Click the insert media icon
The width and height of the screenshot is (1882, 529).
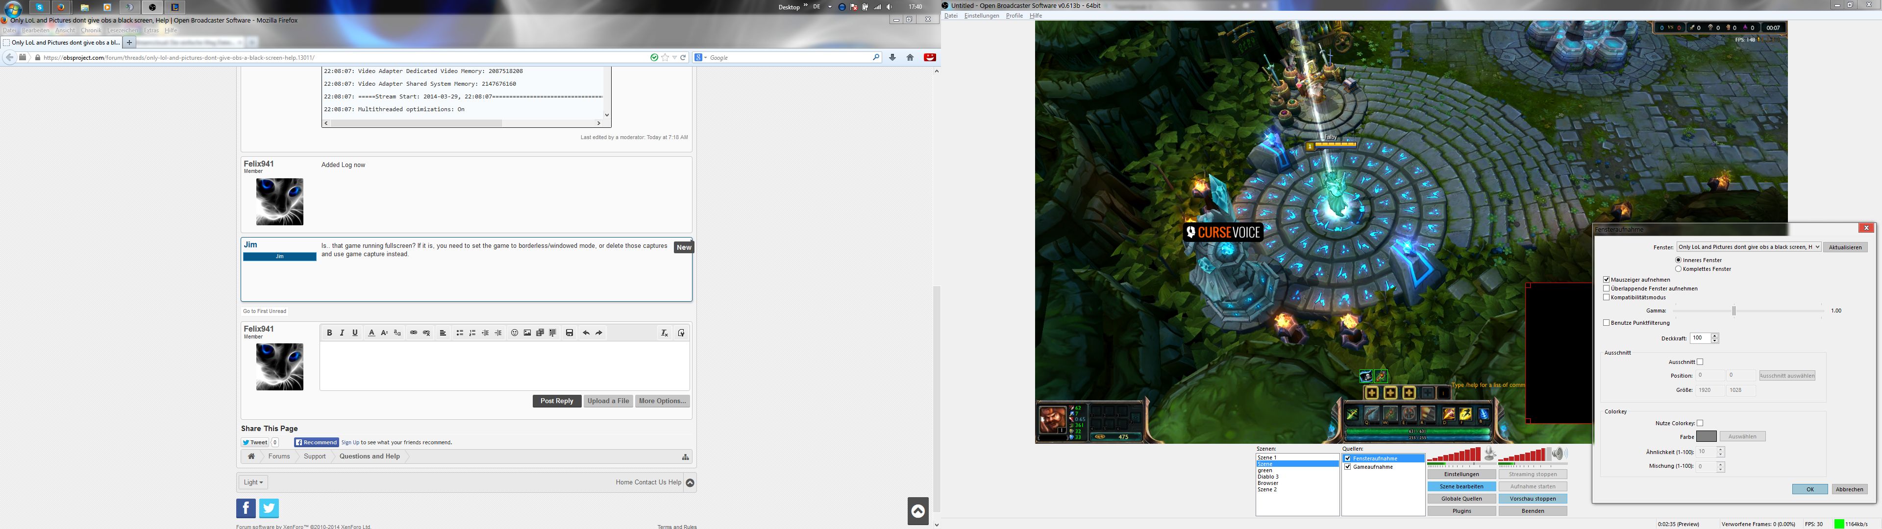(x=540, y=333)
